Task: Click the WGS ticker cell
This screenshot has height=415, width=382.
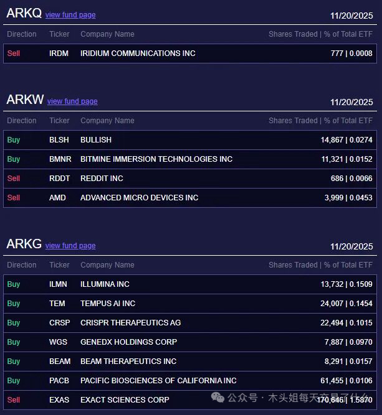Action: click(x=59, y=342)
